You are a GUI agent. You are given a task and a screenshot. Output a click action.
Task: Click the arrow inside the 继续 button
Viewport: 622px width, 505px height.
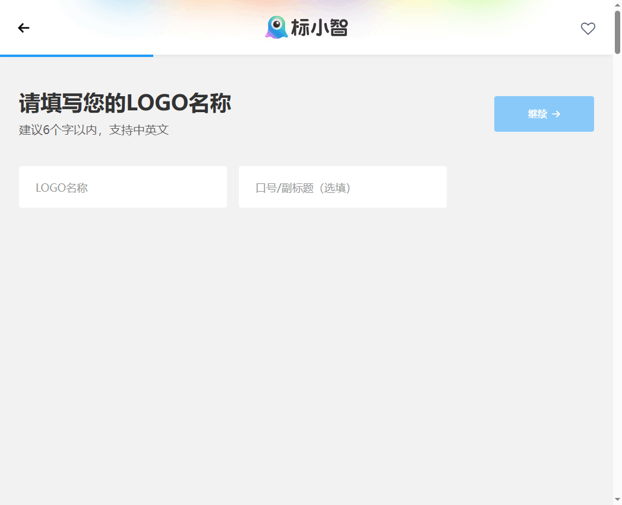coord(556,114)
